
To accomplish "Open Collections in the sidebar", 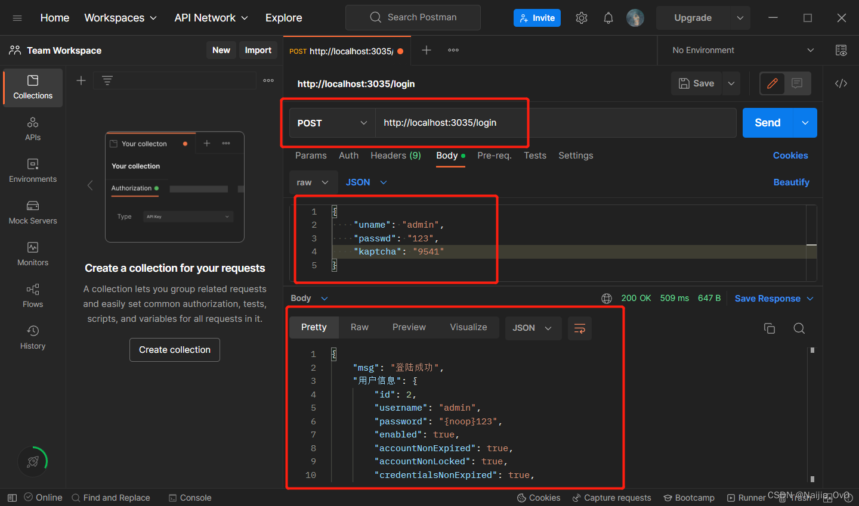I will (33, 88).
